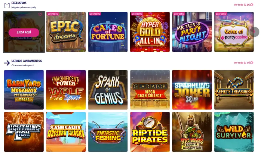Open Ver todo (110) for Exclusivos
The height and width of the screenshot is (155, 261).
[x=244, y=5]
